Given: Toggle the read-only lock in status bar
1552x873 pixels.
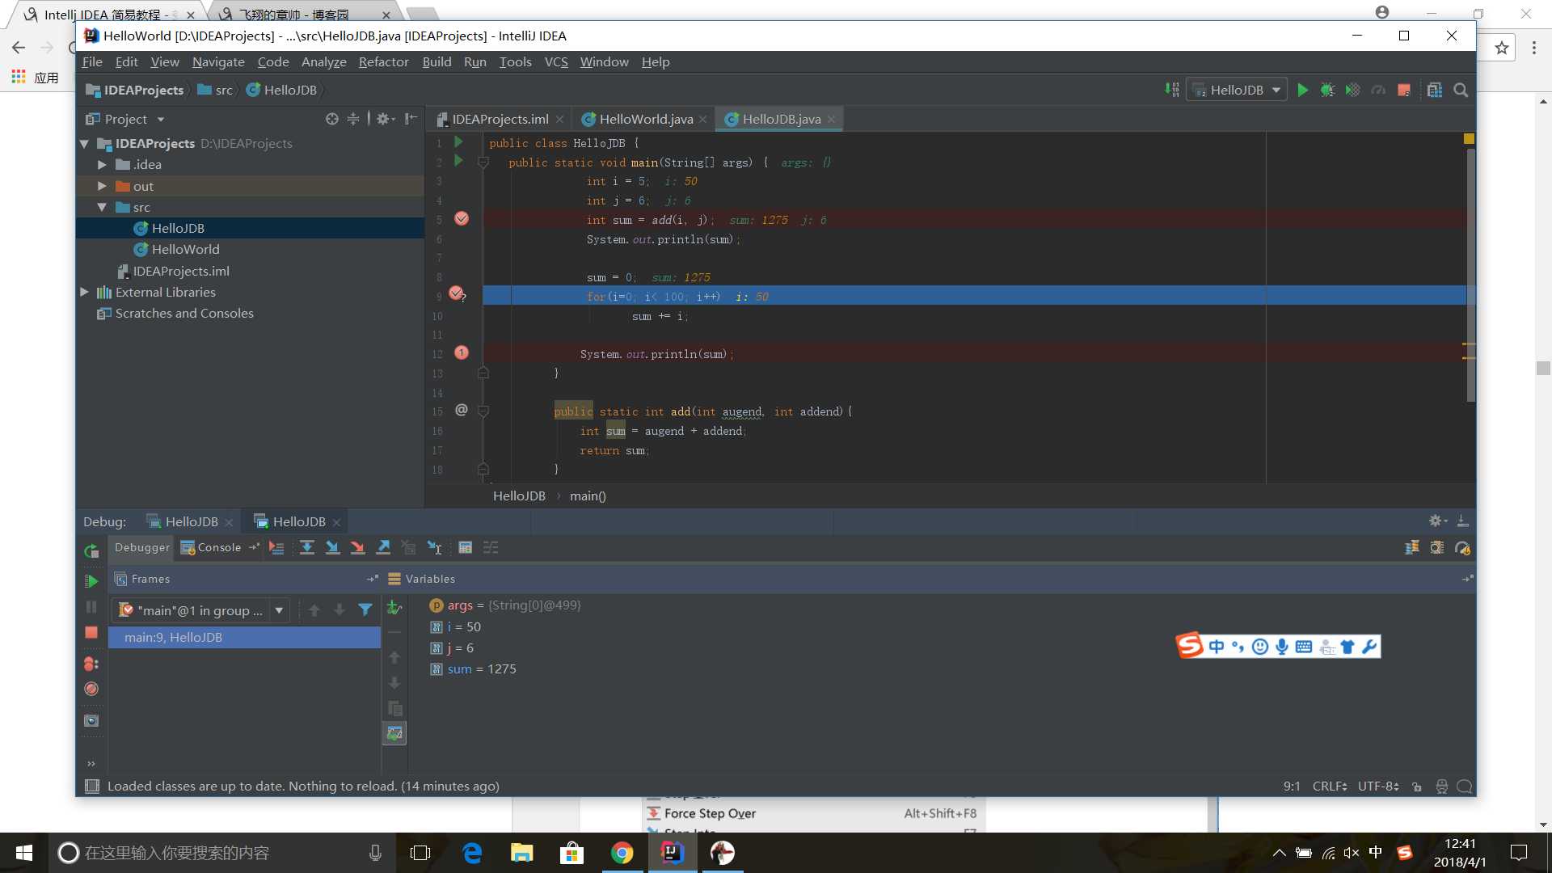Looking at the screenshot, I should click(x=1417, y=787).
